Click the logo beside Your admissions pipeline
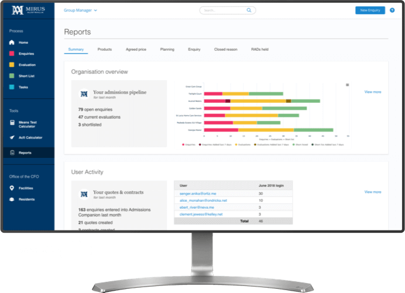The height and width of the screenshot is (293, 405). [x=84, y=94]
